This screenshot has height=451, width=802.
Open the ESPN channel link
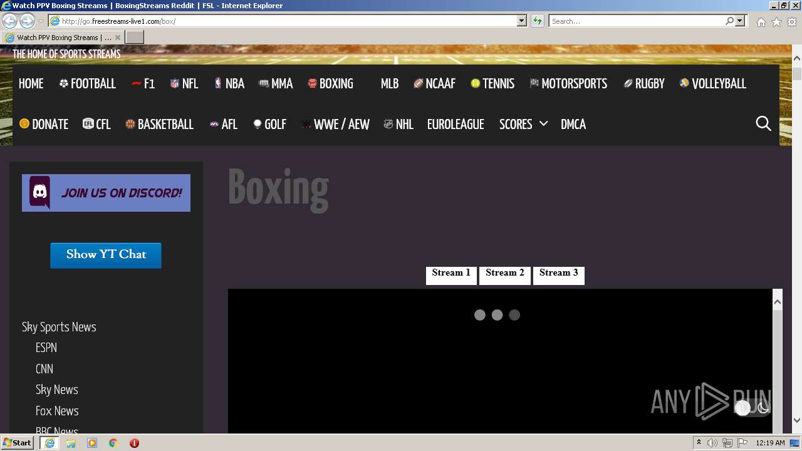coord(46,348)
